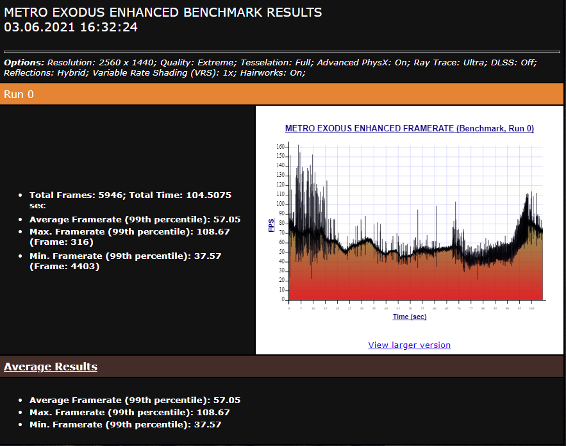Click the graph title Benchmark, Run 0
The width and height of the screenshot is (566, 446).
(x=410, y=128)
